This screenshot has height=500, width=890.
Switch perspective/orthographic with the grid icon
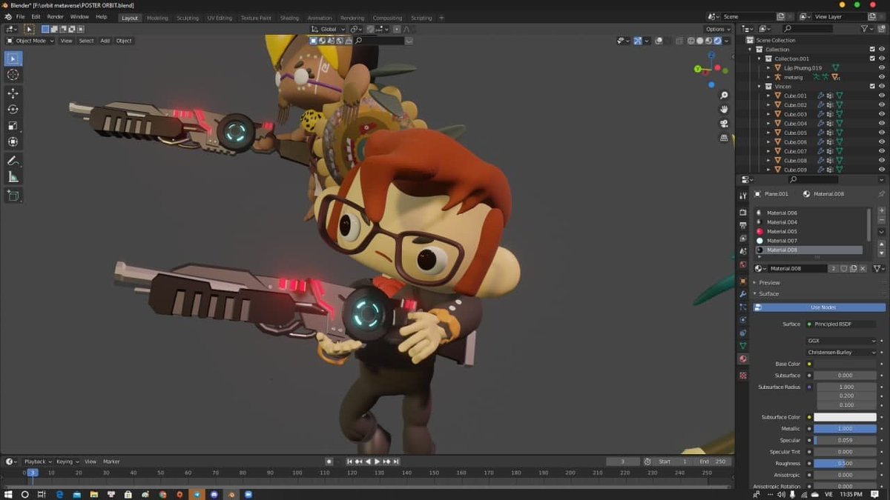(724, 138)
